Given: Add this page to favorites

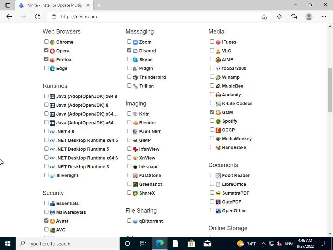Looking at the screenshot, I should coord(264,17).
